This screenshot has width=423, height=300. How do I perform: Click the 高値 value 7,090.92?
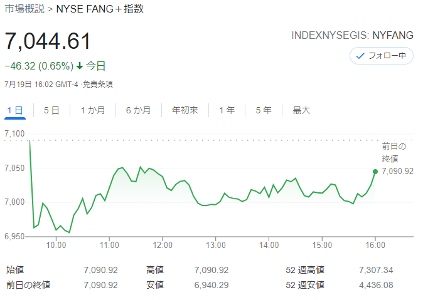pos(211,270)
